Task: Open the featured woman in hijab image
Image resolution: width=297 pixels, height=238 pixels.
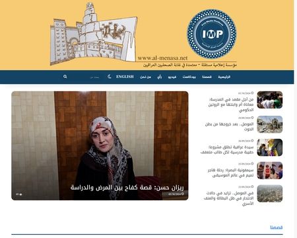Action: 100,145
